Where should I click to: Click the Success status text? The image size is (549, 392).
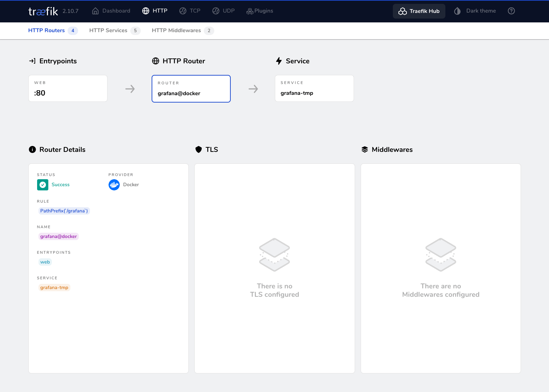tap(61, 185)
